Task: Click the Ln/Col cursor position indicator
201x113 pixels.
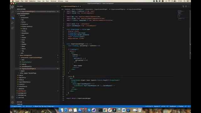Action: (149, 106)
